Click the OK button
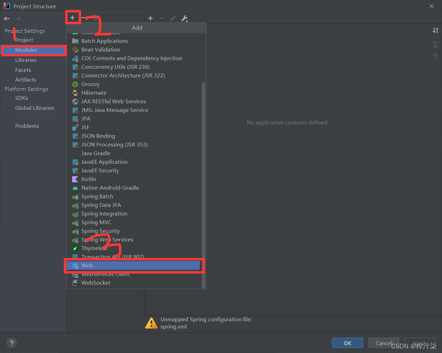The width and height of the screenshot is (442, 353). click(x=347, y=343)
